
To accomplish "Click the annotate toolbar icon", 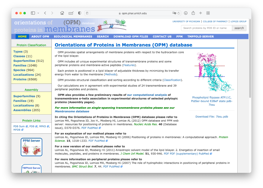I will [71, 13].
